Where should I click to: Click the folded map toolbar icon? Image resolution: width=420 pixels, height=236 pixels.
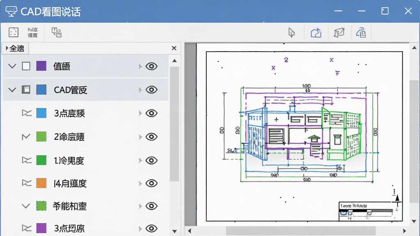(x=339, y=33)
